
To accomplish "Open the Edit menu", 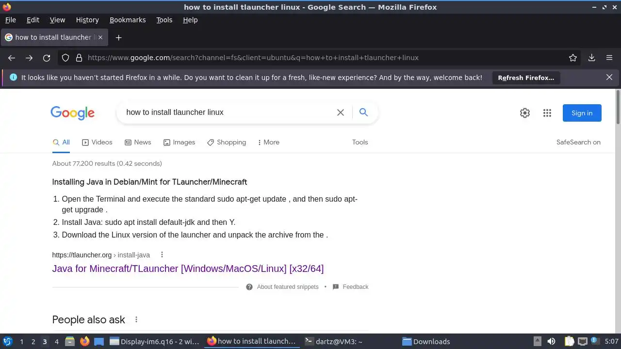I will [33, 20].
